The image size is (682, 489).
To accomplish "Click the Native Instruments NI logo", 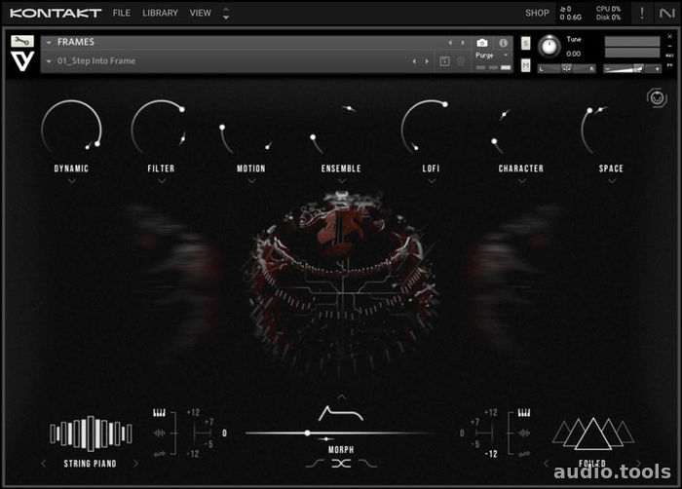I will (x=666, y=13).
